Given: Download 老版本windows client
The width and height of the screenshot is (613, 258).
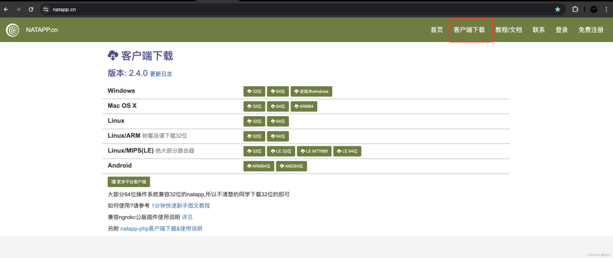Looking at the screenshot, I should click(x=311, y=91).
